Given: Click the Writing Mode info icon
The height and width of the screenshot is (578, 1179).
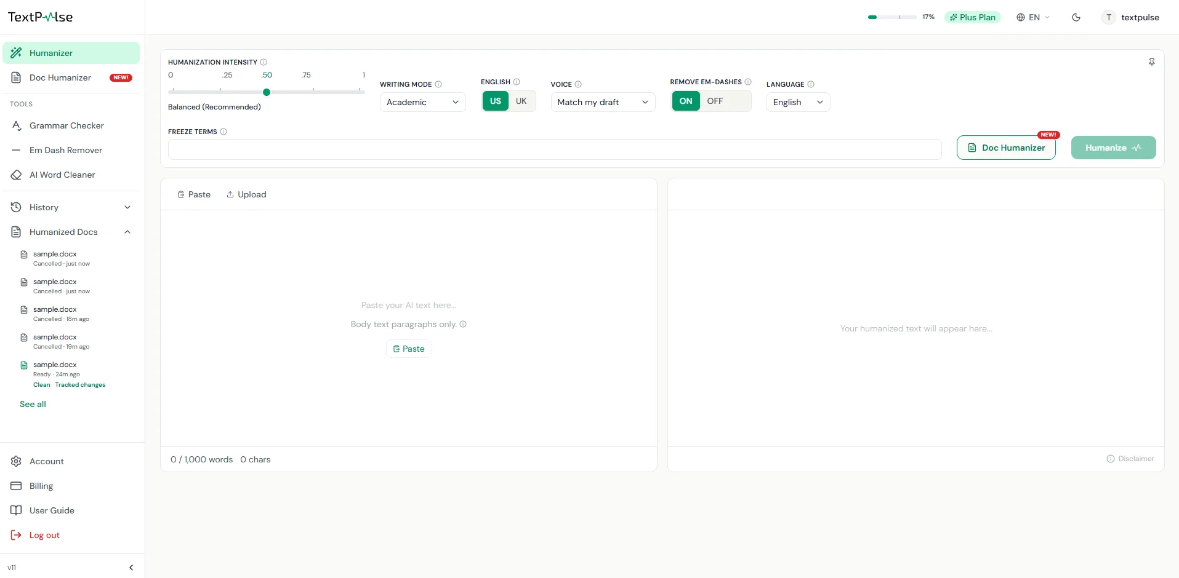Looking at the screenshot, I should tap(438, 84).
